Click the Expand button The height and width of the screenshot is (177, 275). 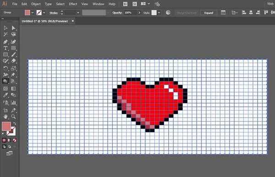(209, 13)
